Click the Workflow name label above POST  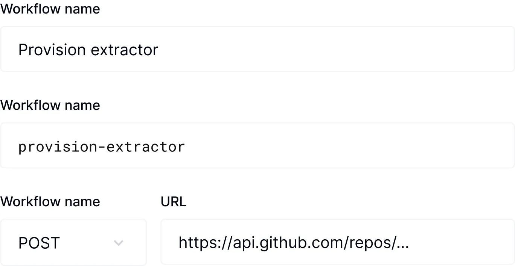pos(50,202)
